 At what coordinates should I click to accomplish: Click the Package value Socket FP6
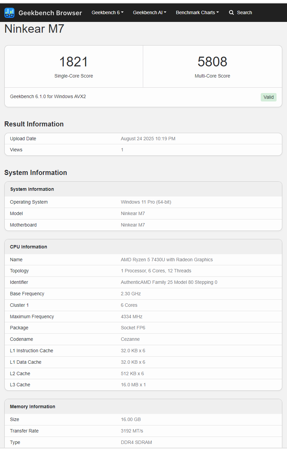click(133, 328)
